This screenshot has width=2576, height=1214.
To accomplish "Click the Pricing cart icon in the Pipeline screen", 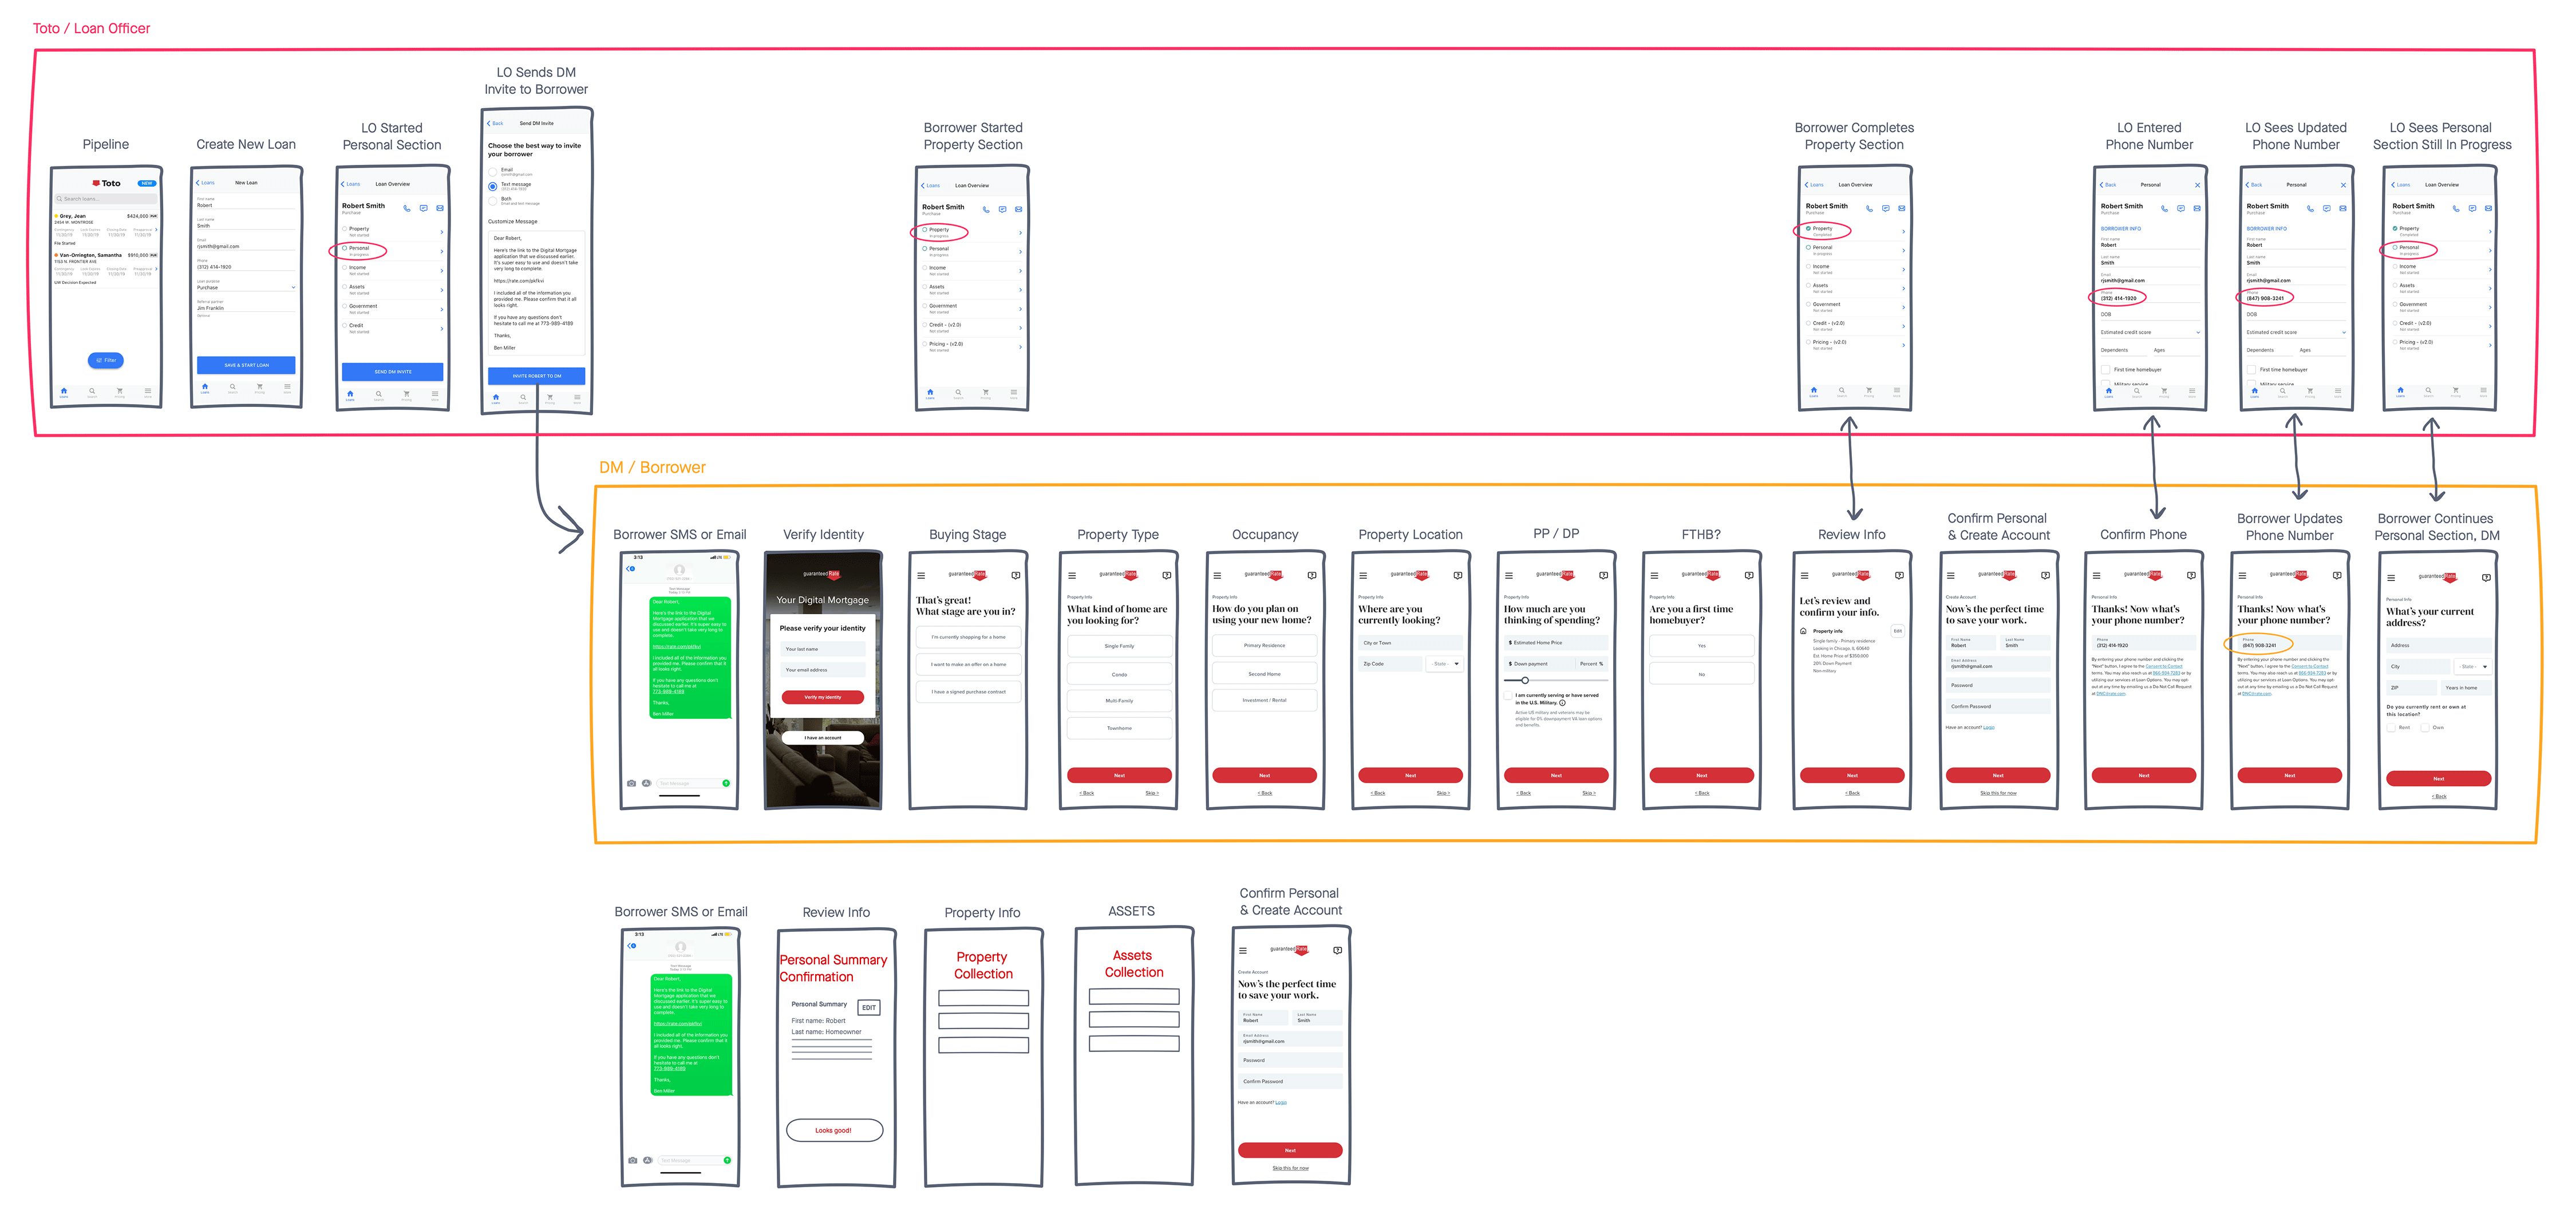I will tap(120, 391).
